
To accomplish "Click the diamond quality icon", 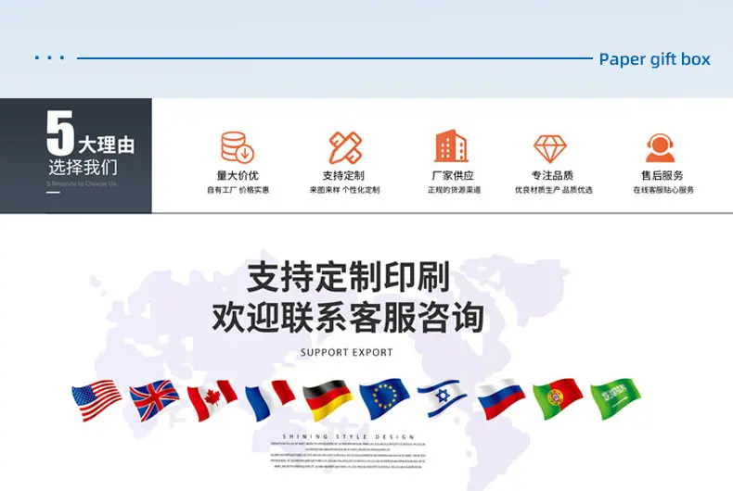I will pyautogui.click(x=550, y=149).
